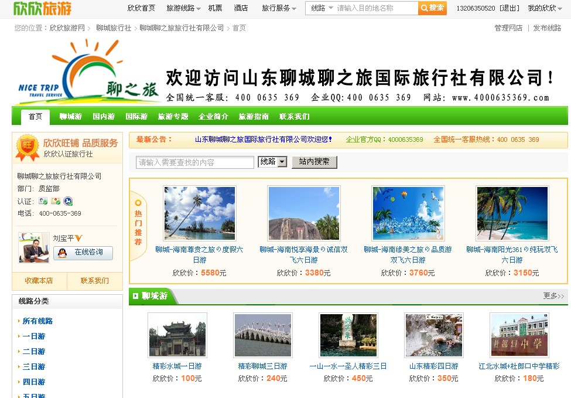Open the 更多 link in 聊城游 section
Viewport: 571px width, 398px height.
pyautogui.click(x=553, y=296)
